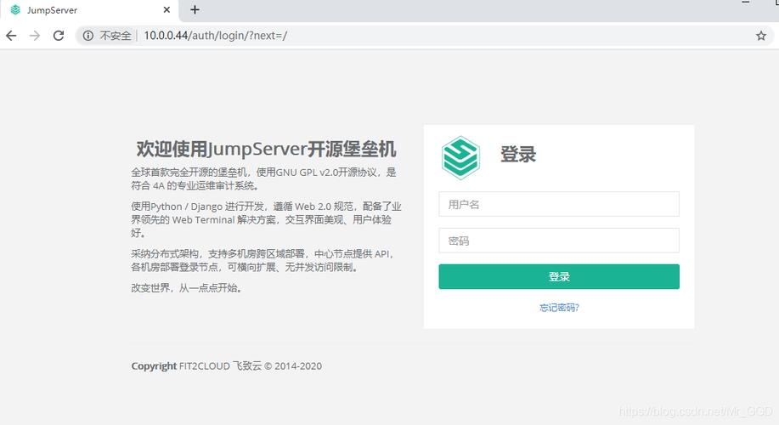Click the paragraph starting with 采纳分布式架构

click(262, 260)
